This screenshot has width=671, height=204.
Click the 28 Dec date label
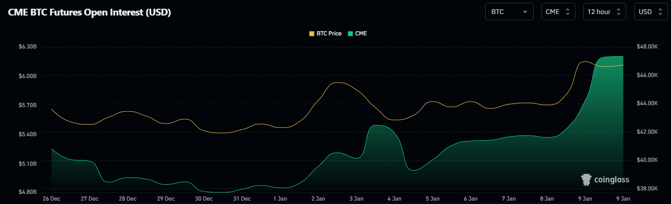point(128,199)
